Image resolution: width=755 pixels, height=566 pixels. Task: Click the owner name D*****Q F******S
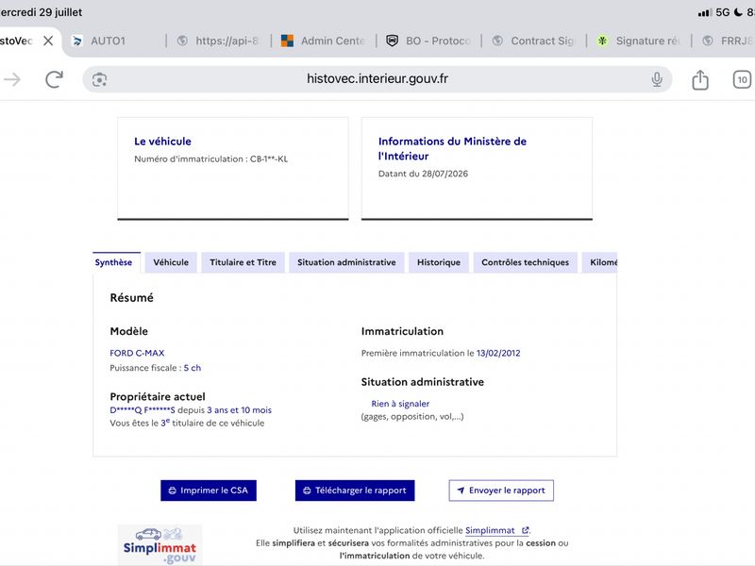pos(143,410)
